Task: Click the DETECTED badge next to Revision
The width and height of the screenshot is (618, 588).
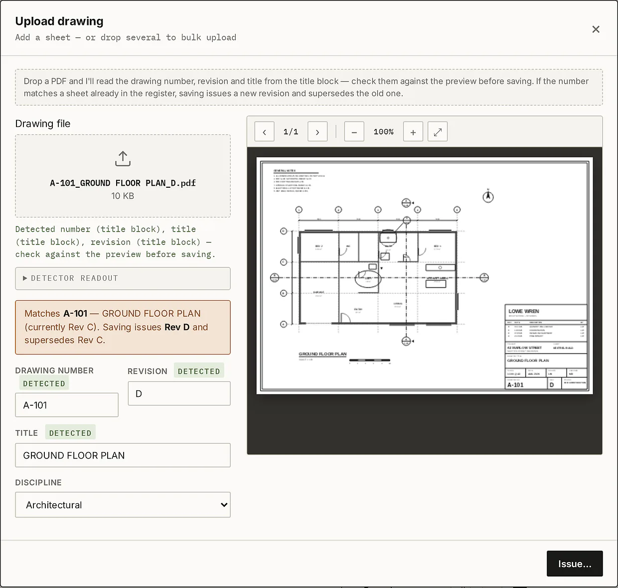Action: click(x=199, y=371)
